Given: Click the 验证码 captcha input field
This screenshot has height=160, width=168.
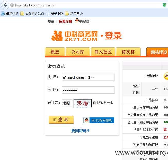Looking at the screenshot, I should tap(67, 103).
